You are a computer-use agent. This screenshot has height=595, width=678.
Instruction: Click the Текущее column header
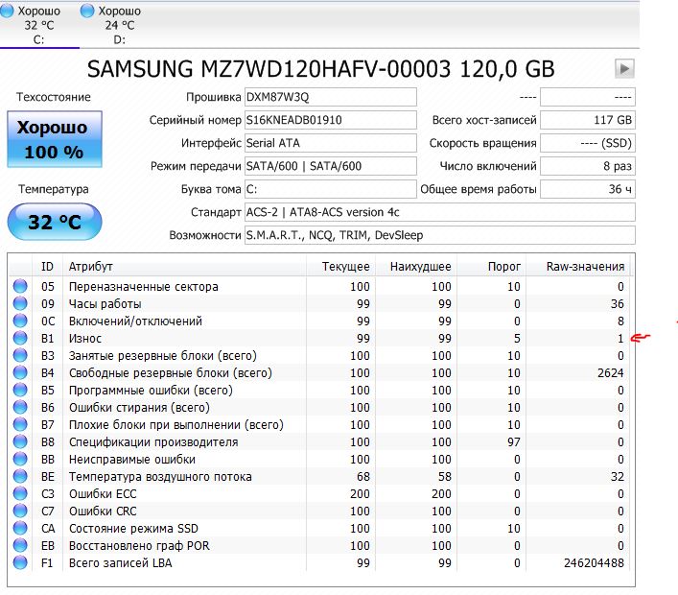coord(341,266)
